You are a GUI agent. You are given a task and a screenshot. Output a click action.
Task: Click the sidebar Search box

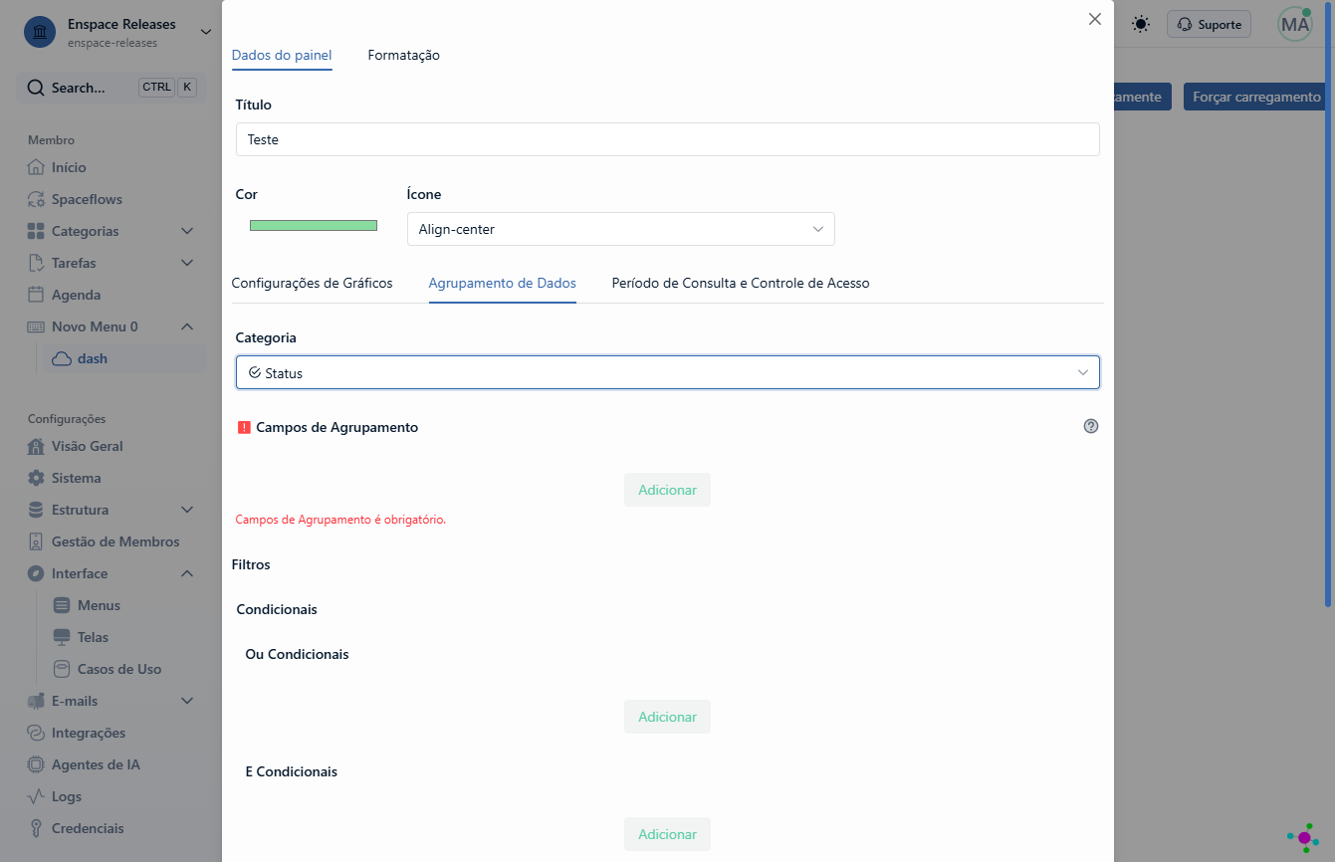click(x=111, y=88)
